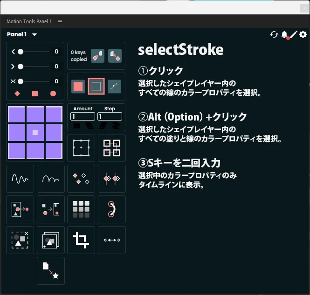Image resolution: width=310 pixels, height=295 pixels.
Task: Click the keyframe stretch double-arrow icon
Action: [112, 240]
